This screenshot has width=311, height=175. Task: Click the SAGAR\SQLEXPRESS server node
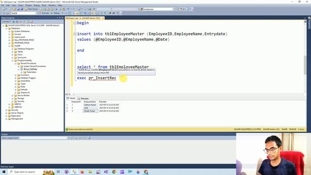34,25
